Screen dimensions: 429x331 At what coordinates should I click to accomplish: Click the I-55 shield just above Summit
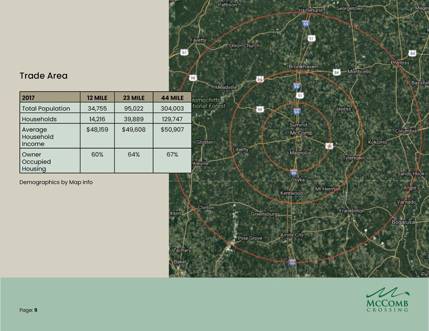(x=297, y=112)
